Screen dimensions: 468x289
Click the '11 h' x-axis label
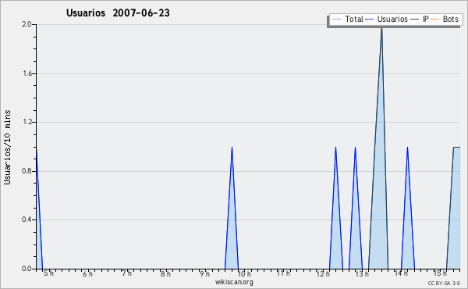tap(283, 273)
